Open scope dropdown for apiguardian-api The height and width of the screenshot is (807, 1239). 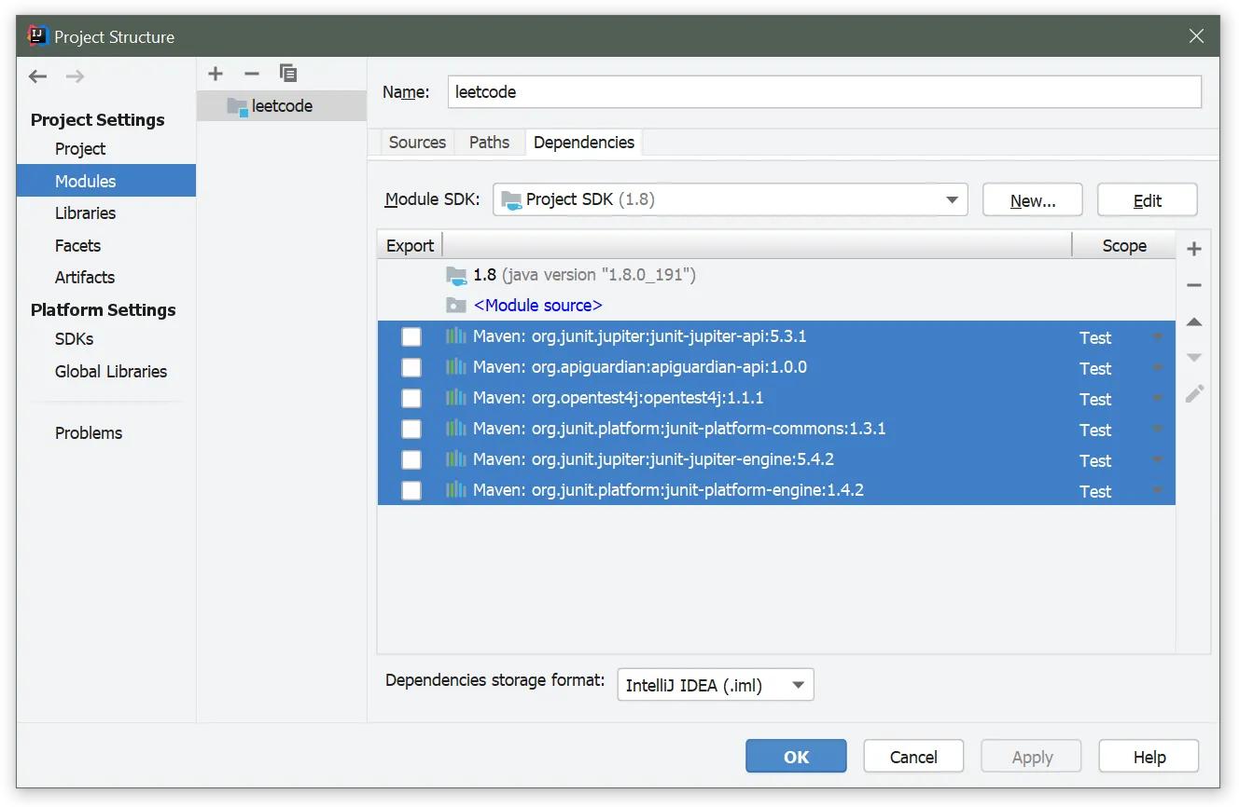pyautogui.click(x=1158, y=368)
